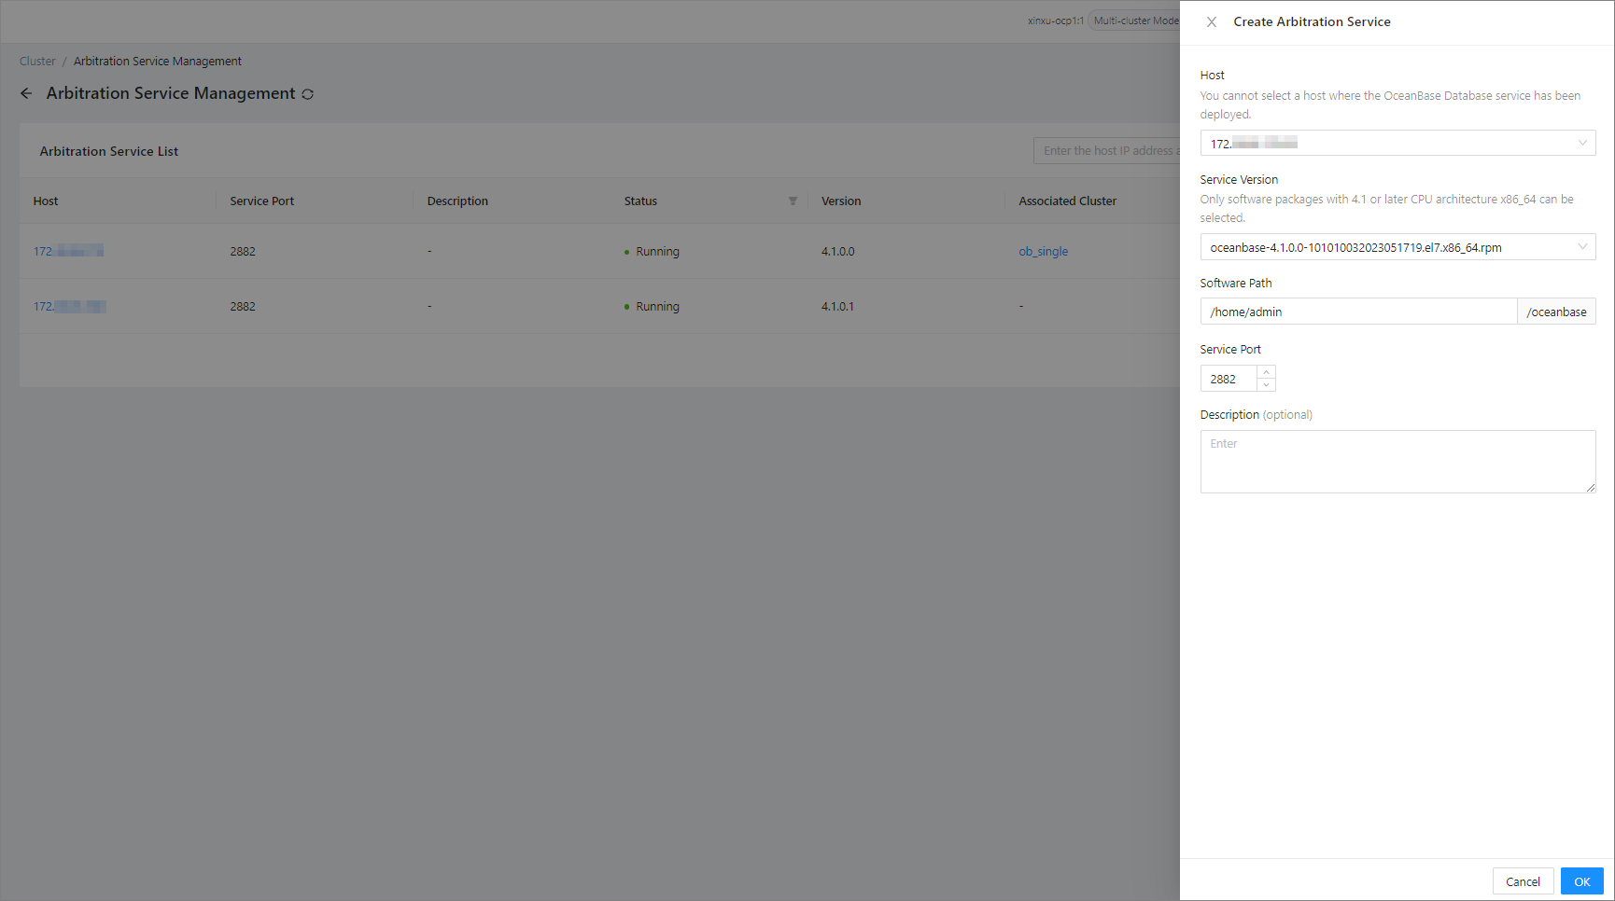Focus the Description text area
The width and height of the screenshot is (1615, 901).
click(1397, 461)
